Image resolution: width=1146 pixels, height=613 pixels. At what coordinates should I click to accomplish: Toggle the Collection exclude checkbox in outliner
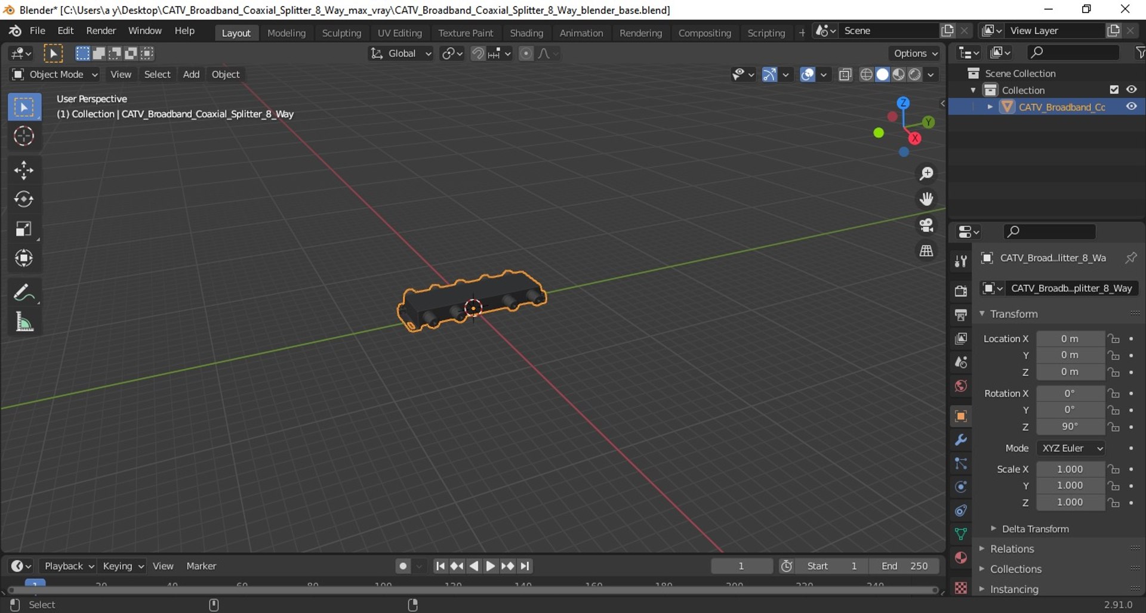pos(1114,89)
